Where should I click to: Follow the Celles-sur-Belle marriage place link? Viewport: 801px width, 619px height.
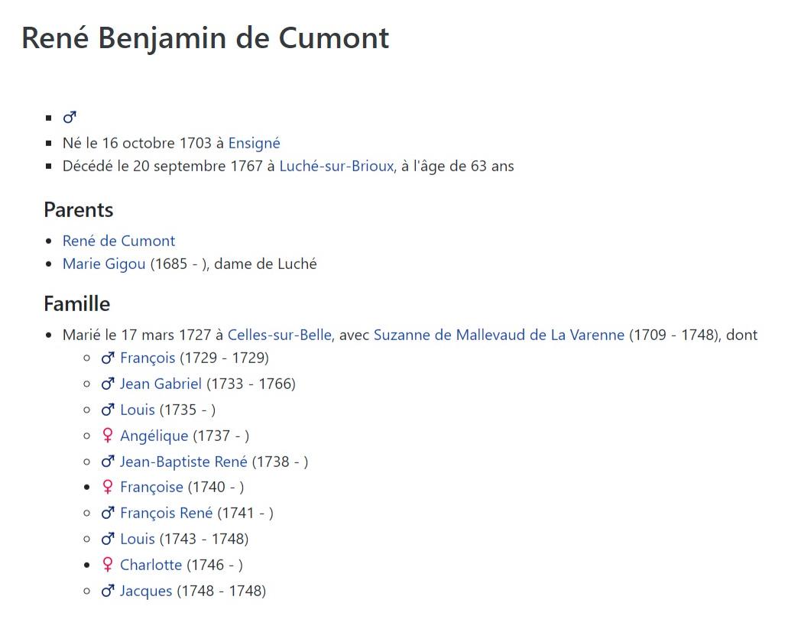280,335
